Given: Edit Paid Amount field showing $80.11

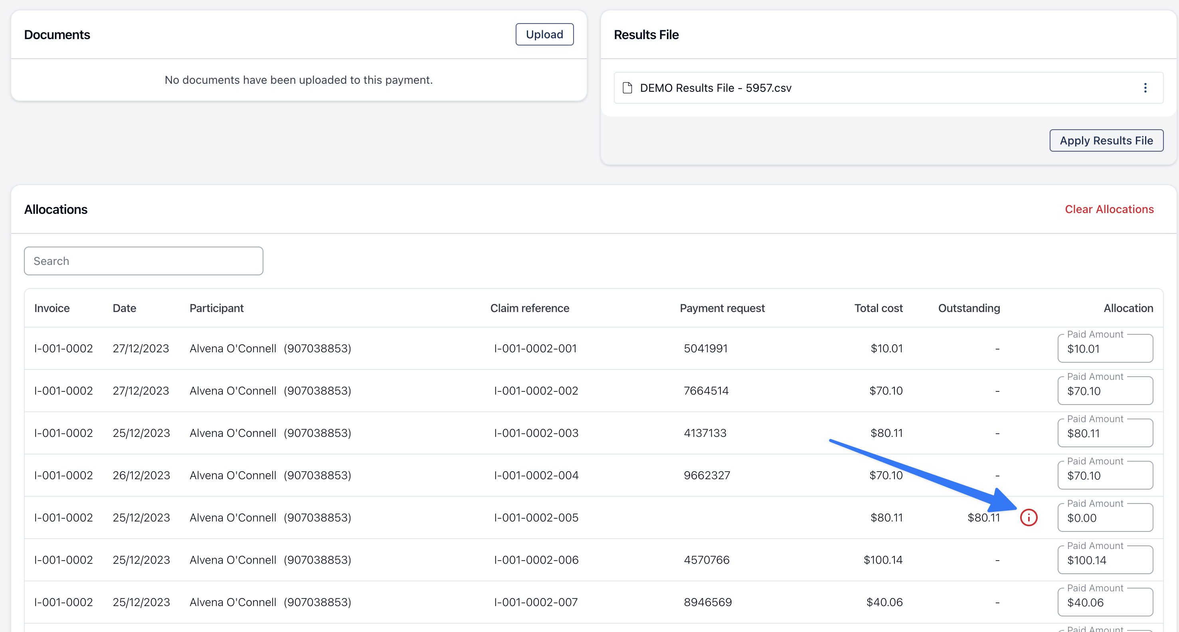Looking at the screenshot, I should (1105, 433).
